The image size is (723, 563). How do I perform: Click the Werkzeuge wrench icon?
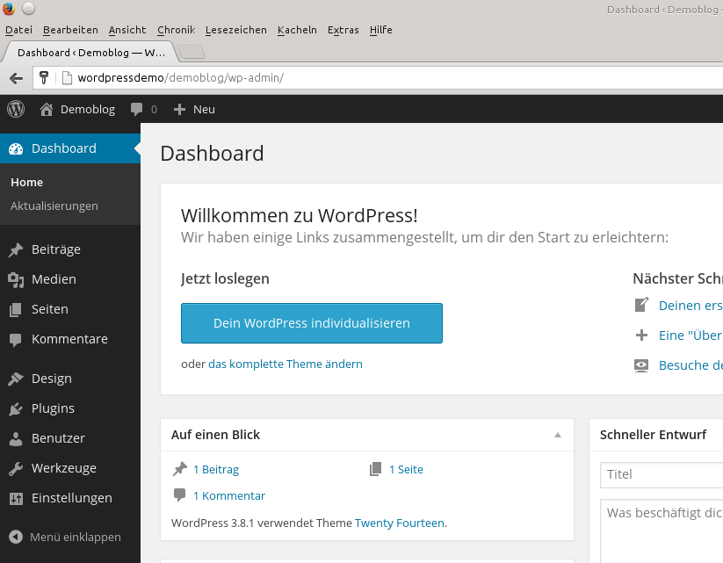tap(16, 468)
